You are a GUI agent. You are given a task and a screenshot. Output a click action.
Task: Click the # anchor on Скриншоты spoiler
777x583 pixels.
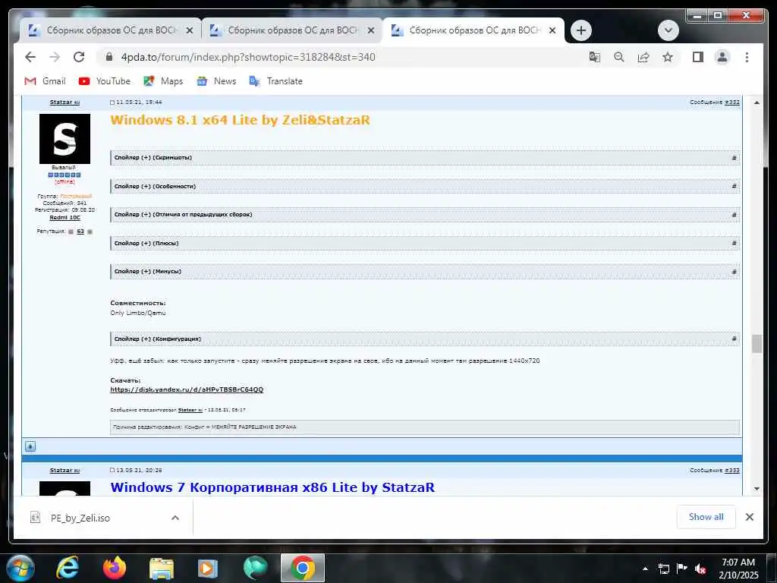click(734, 158)
